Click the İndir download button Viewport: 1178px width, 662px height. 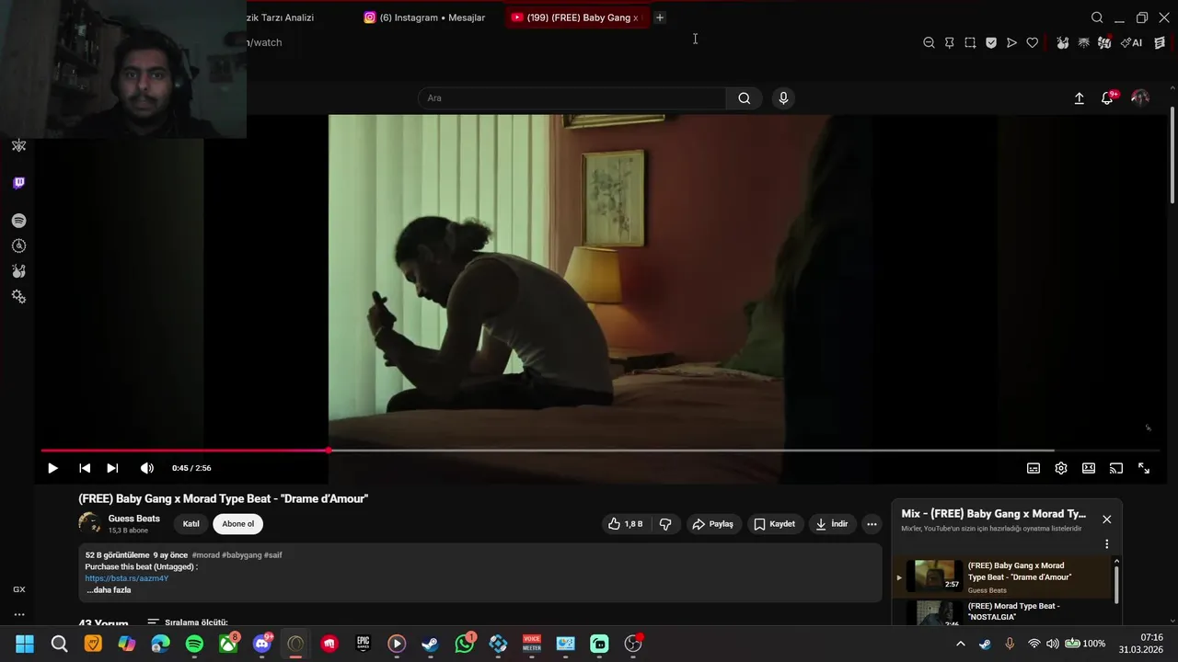tap(832, 524)
